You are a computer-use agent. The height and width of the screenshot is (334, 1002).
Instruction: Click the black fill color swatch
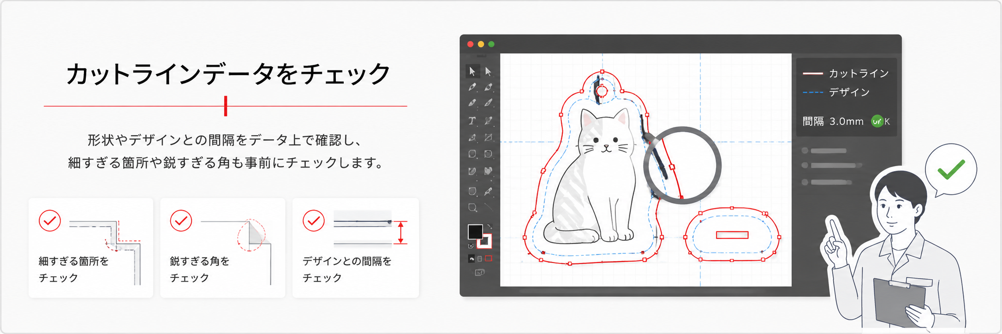(x=475, y=232)
